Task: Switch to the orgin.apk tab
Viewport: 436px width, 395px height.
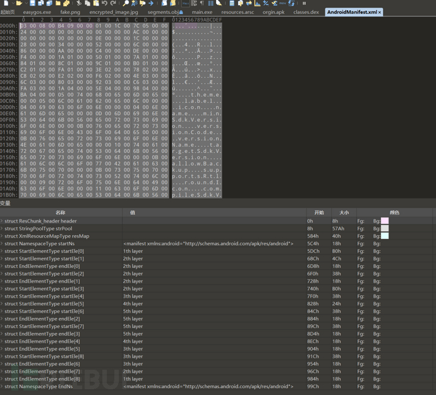Action: click(x=274, y=12)
